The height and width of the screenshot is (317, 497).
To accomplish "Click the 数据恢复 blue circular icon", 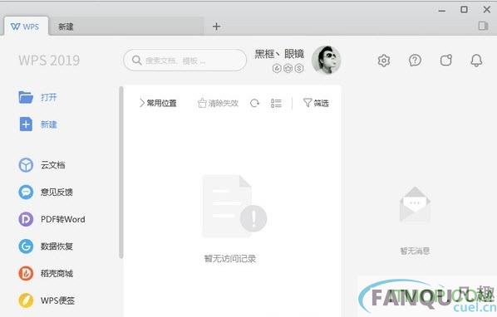I will tap(26, 246).
